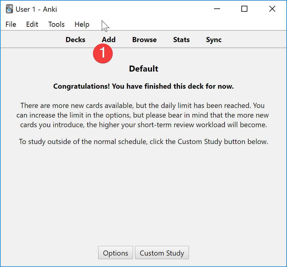Click the Options button
Screen dimensions: 287x267
(116, 253)
